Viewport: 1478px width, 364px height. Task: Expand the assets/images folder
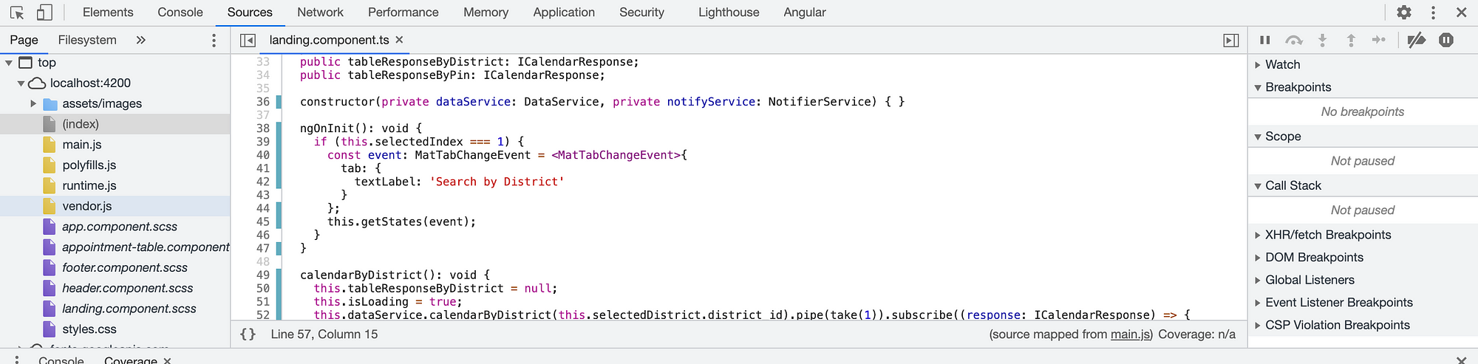click(x=33, y=104)
